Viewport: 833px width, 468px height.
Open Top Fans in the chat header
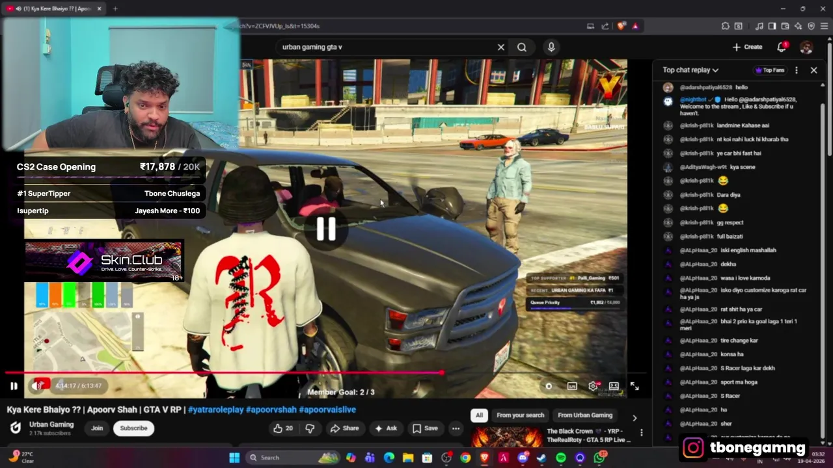point(770,70)
